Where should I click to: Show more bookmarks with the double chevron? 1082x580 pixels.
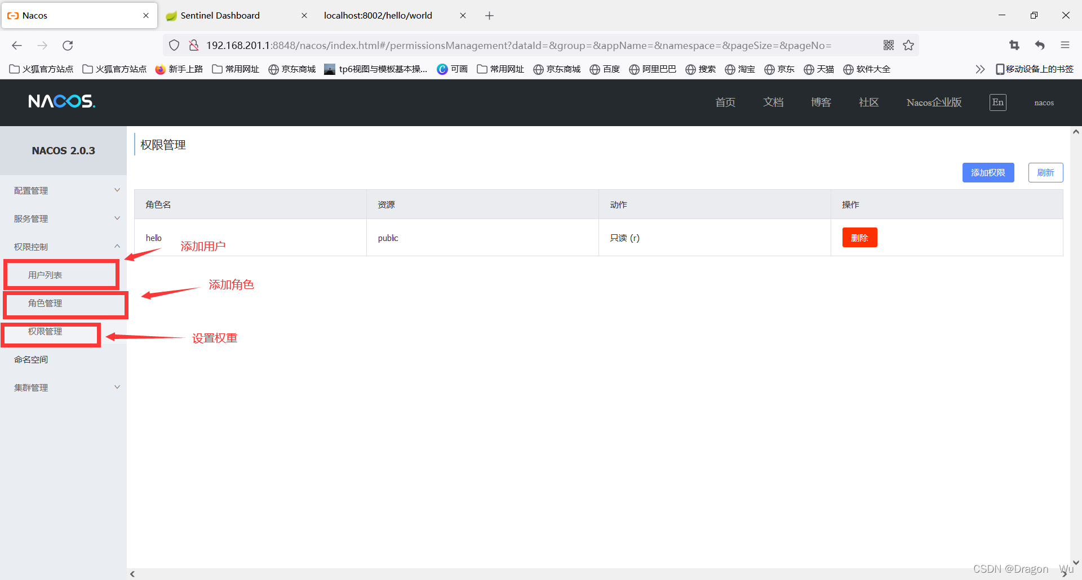tap(980, 69)
